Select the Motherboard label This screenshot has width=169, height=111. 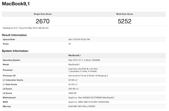point(9,98)
